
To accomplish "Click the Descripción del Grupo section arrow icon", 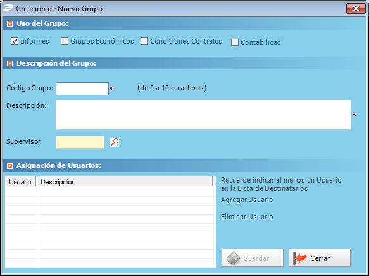I will [x=10, y=63].
